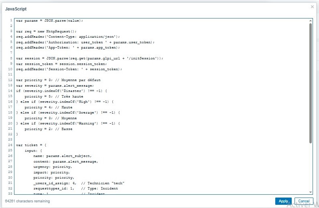
Task: Apply the JavaScript changes
Action: (x=283, y=201)
